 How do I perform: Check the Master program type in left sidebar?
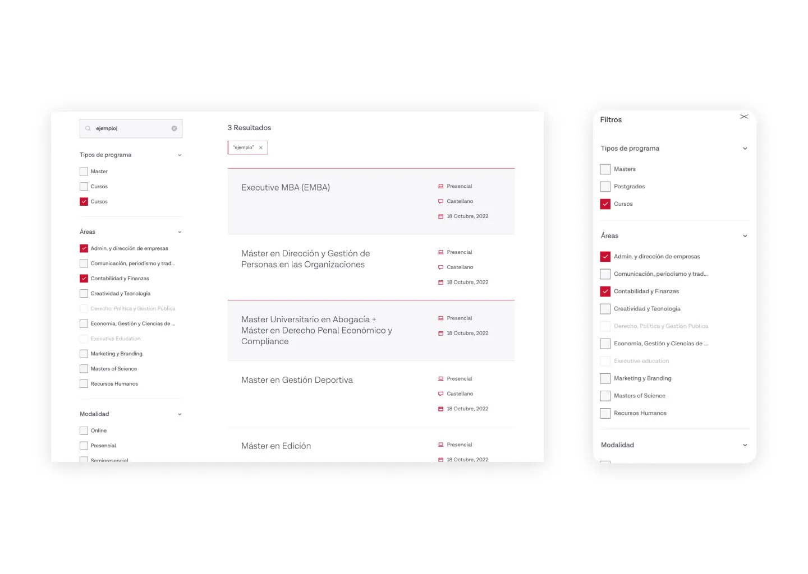84,172
